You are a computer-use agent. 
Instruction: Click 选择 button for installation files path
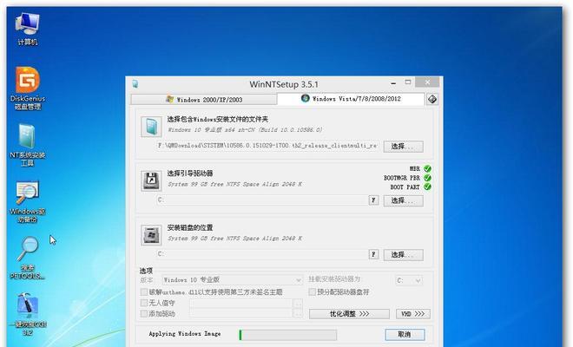[403, 147]
